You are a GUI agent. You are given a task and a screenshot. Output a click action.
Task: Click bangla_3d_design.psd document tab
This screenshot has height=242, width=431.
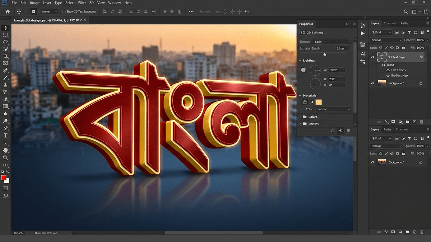coord(48,20)
